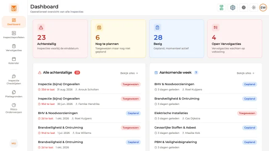Click the MU avatar at sidebar bottom

point(14,143)
